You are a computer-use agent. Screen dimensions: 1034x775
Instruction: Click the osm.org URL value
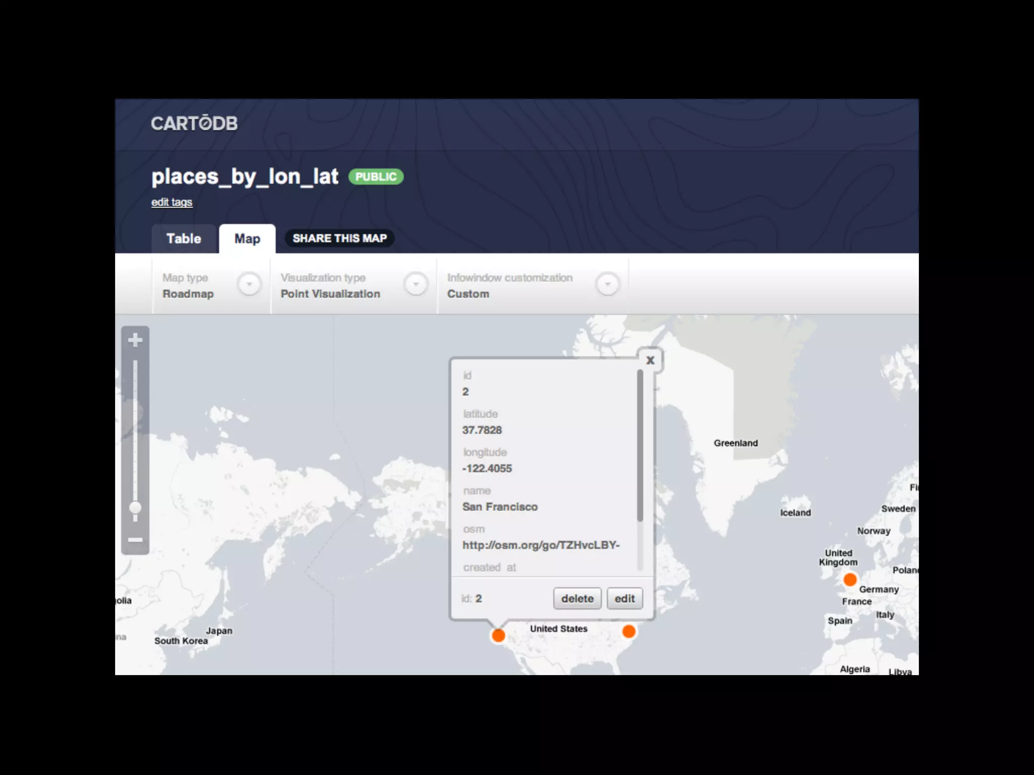coord(540,545)
